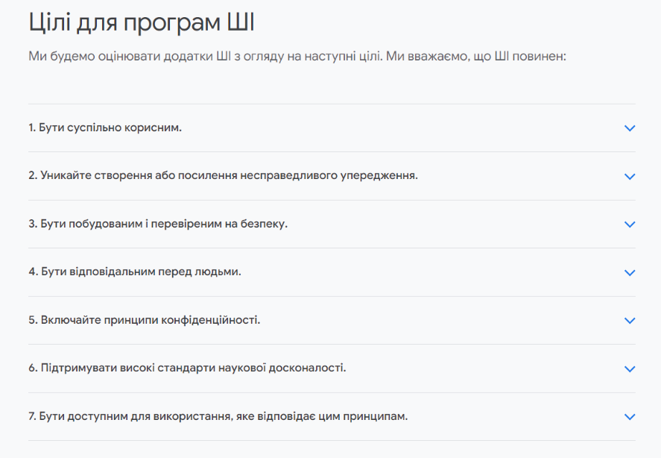
Task: Expand chevron for '6. Підтримувати високі стандарти' row
Action: pos(630,369)
